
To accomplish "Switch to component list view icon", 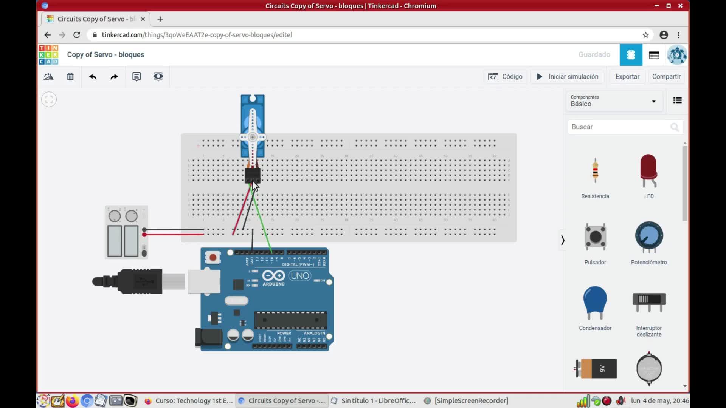I will (x=677, y=100).
